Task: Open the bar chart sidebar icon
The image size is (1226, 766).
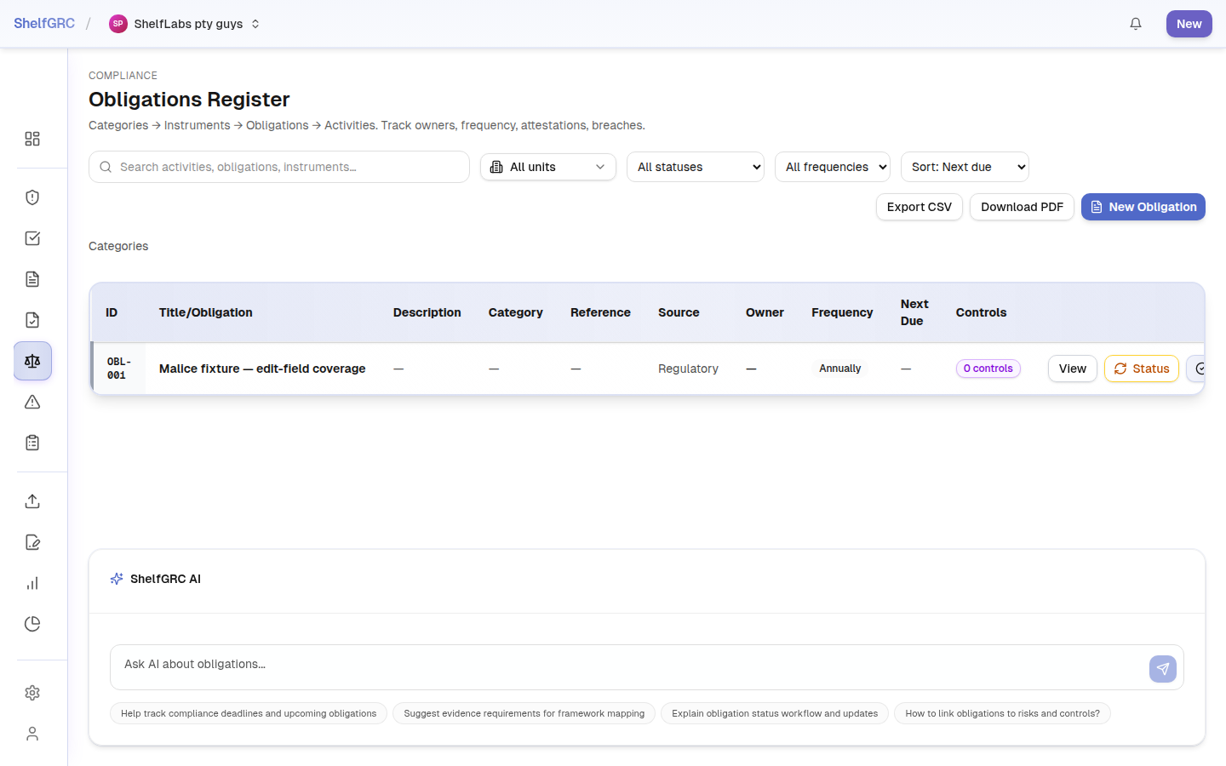Action: pos(32,583)
